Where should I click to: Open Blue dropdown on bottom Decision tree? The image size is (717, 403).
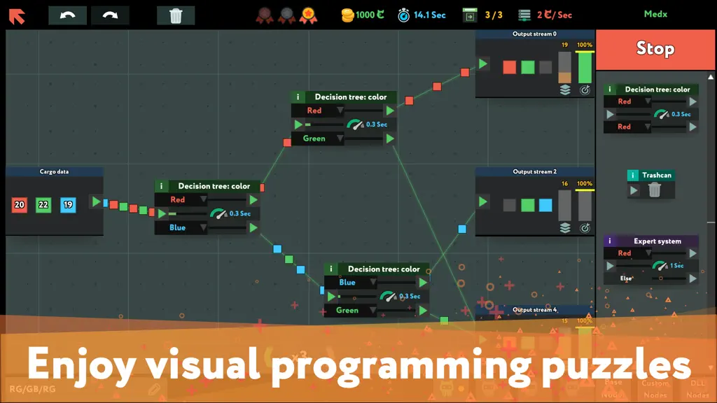pos(351,283)
